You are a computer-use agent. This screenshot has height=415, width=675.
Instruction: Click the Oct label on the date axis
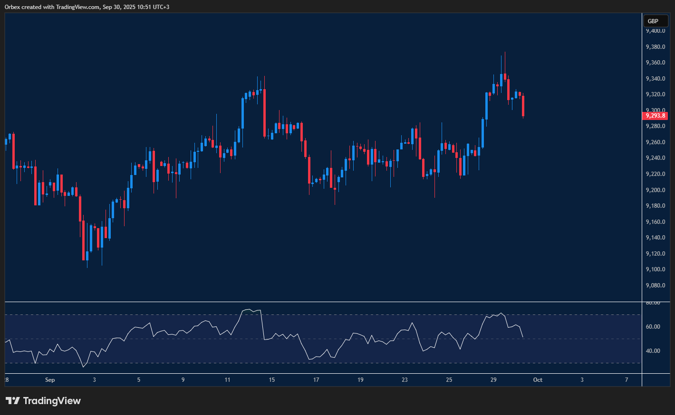[538, 380]
